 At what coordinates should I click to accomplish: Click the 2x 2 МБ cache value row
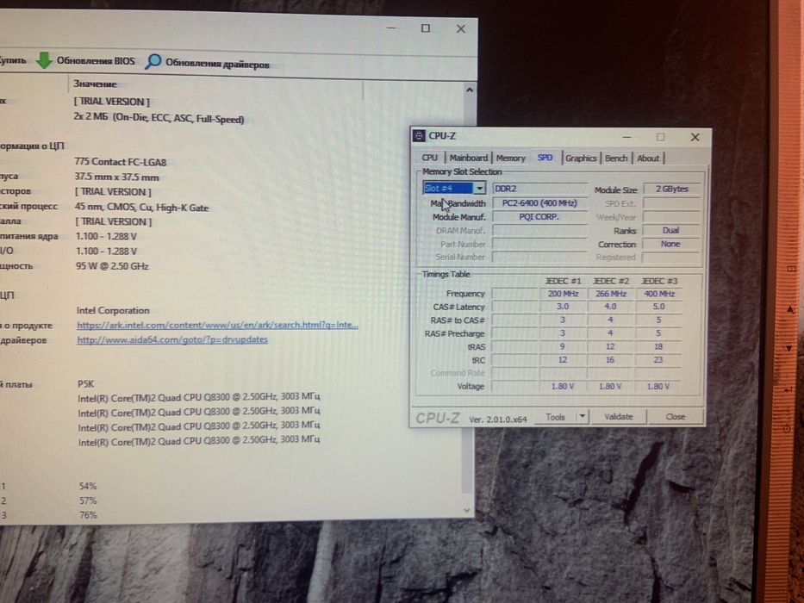coord(159,119)
